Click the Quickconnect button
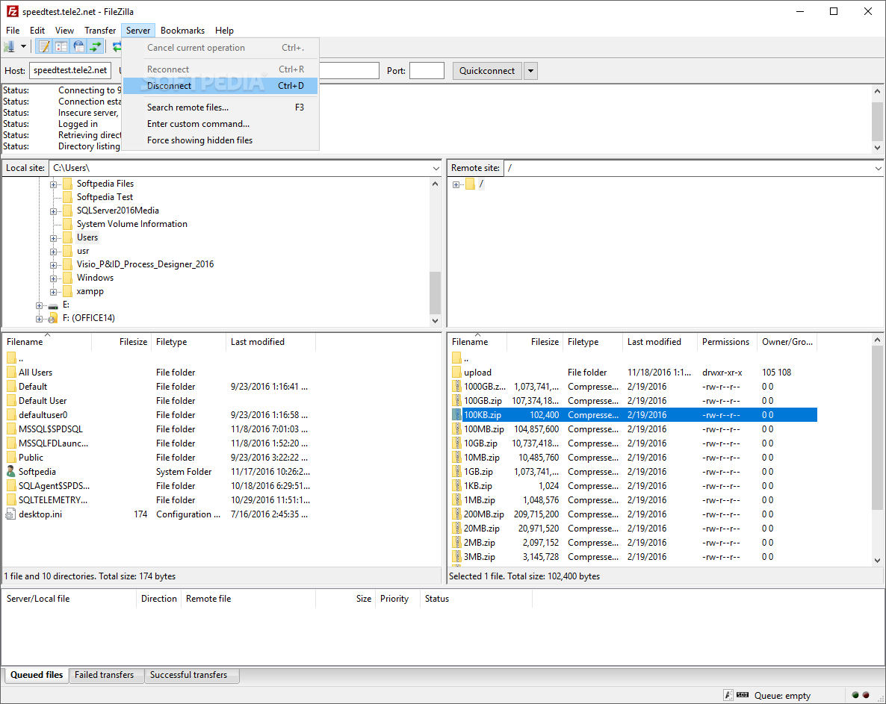Screen dimensions: 886x704 coord(486,71)
